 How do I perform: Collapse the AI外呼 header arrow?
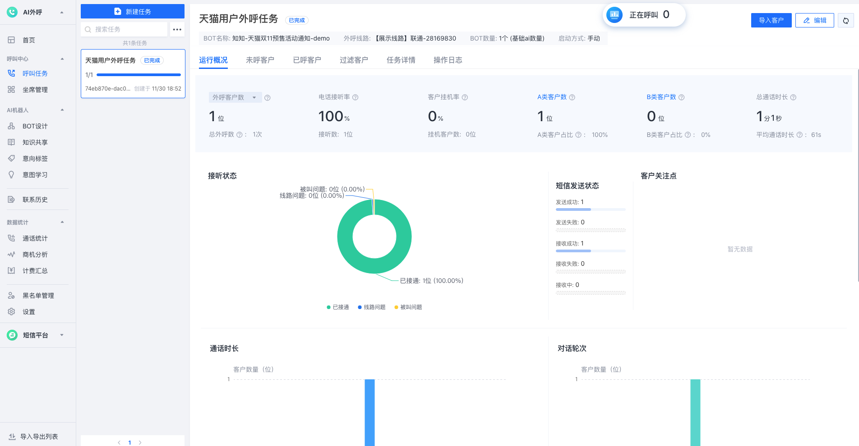pyautogui.click(x=62, y=12)
